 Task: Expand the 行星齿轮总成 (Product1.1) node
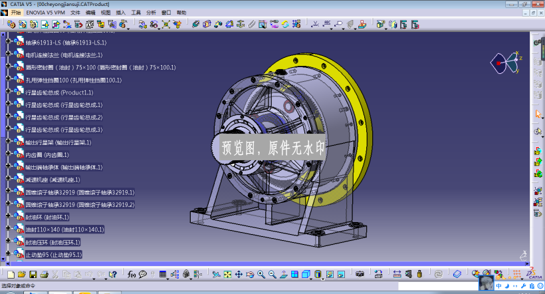tap(8, 91)
